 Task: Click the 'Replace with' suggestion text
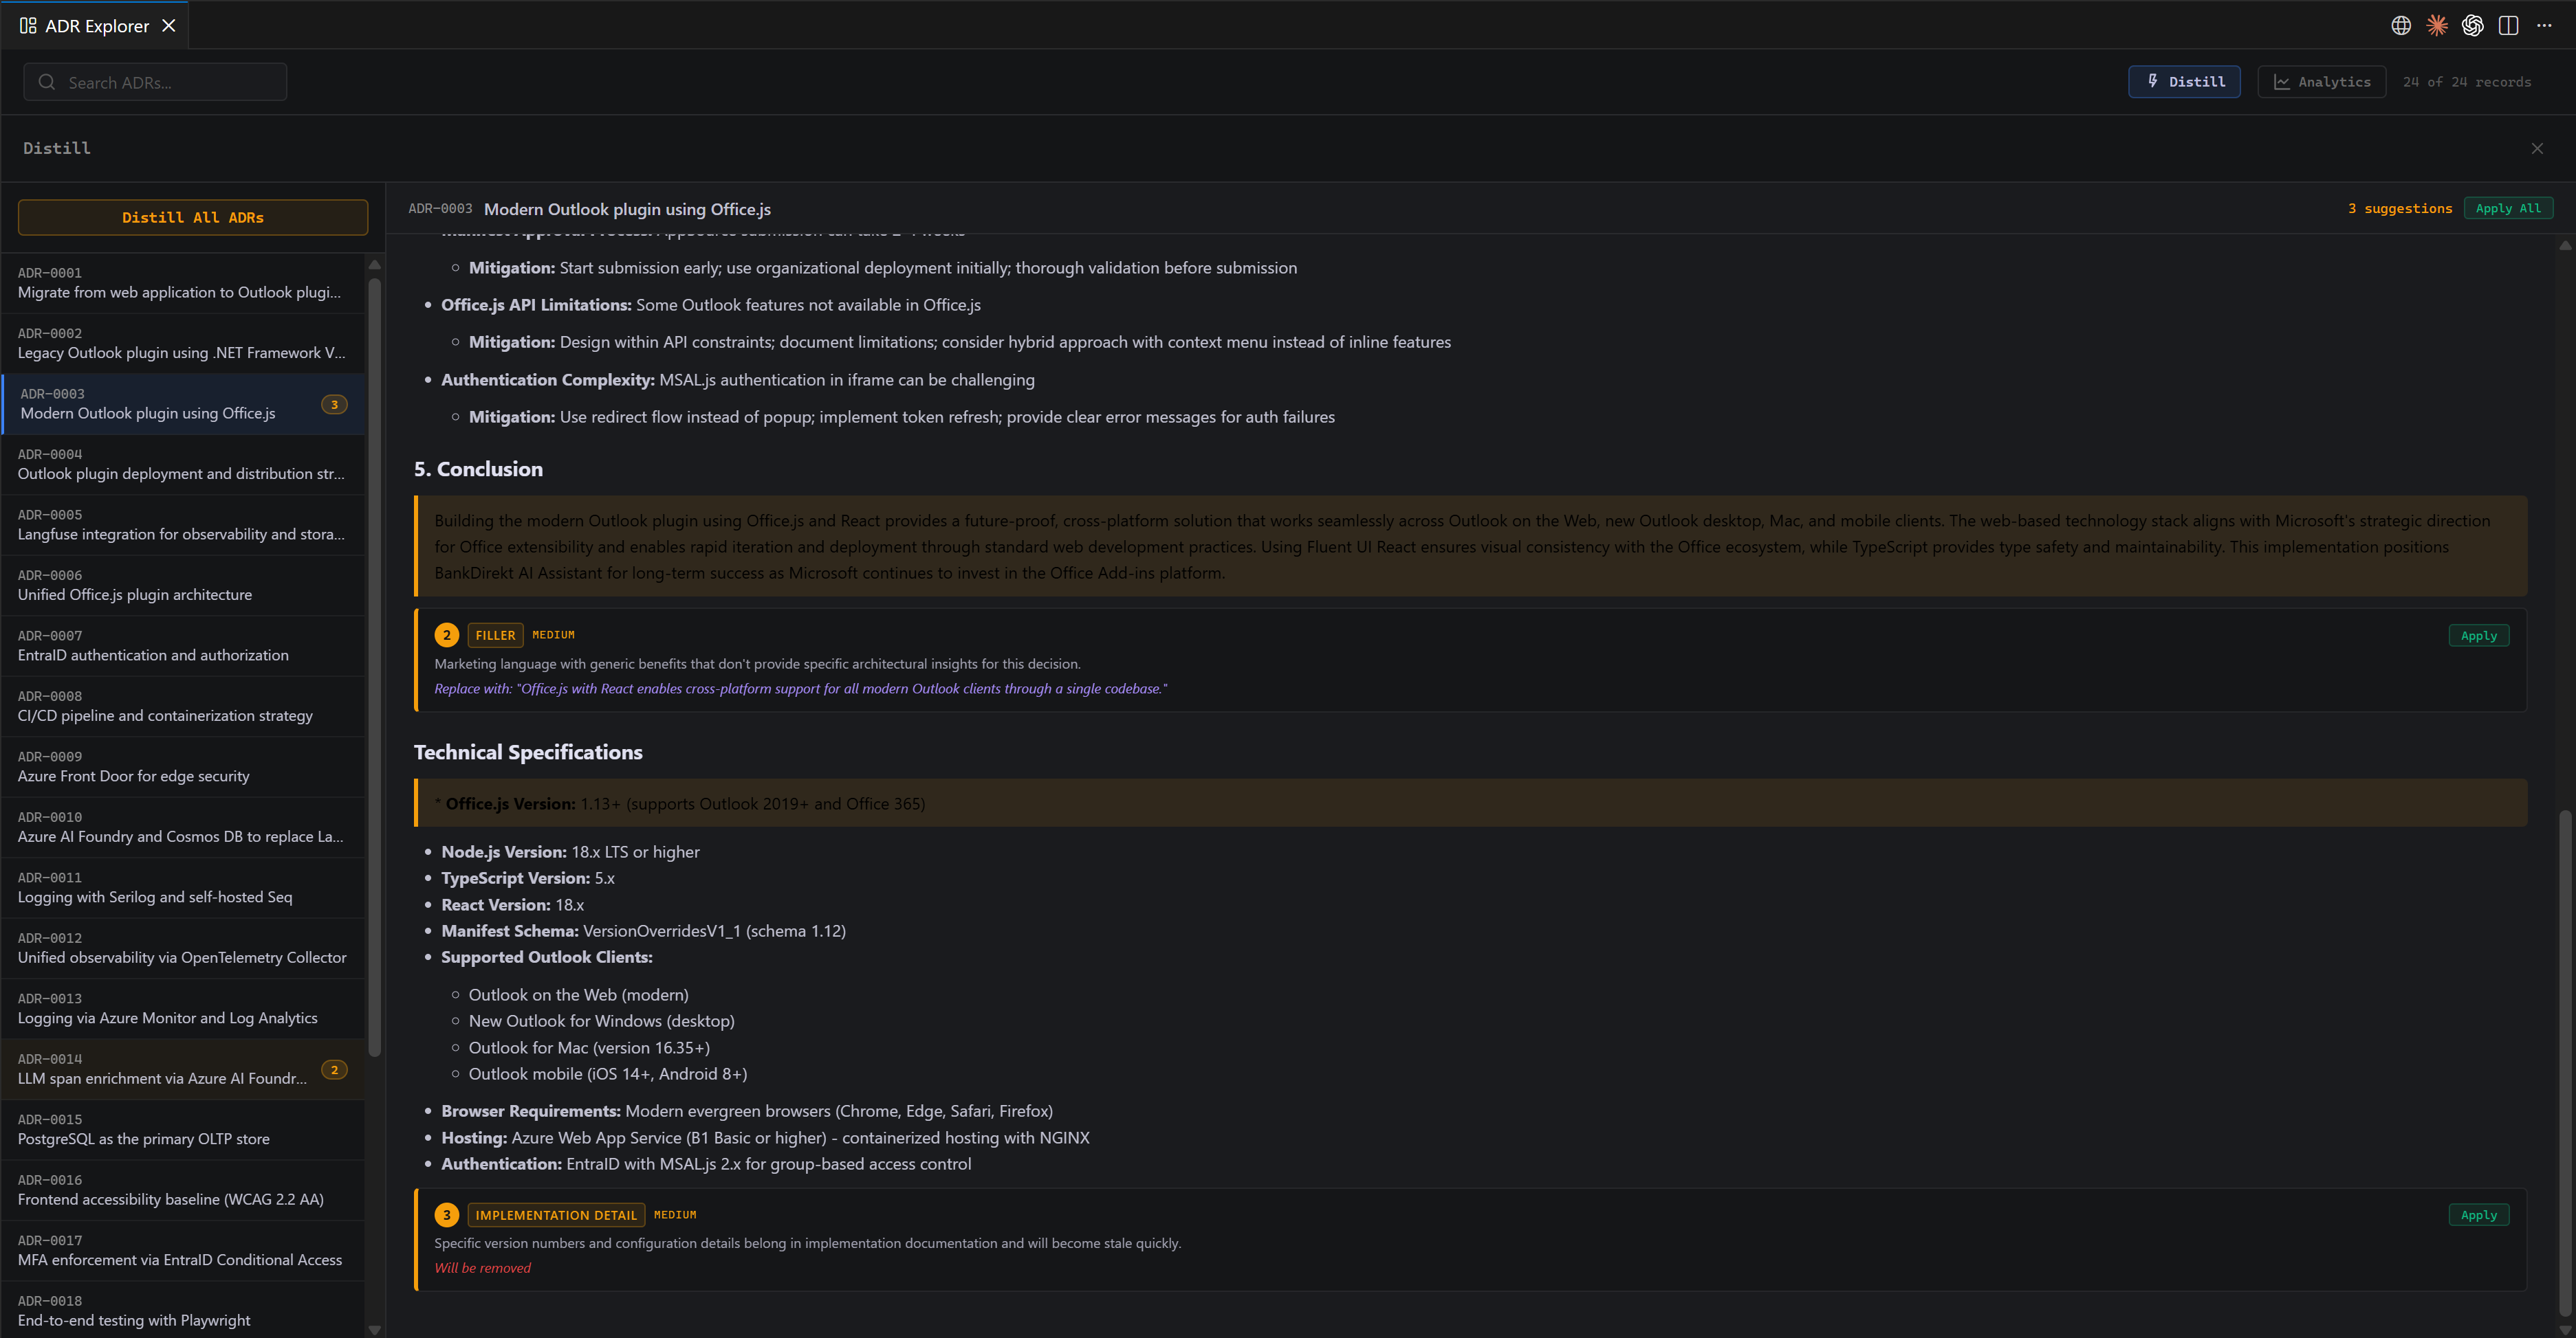800,689
